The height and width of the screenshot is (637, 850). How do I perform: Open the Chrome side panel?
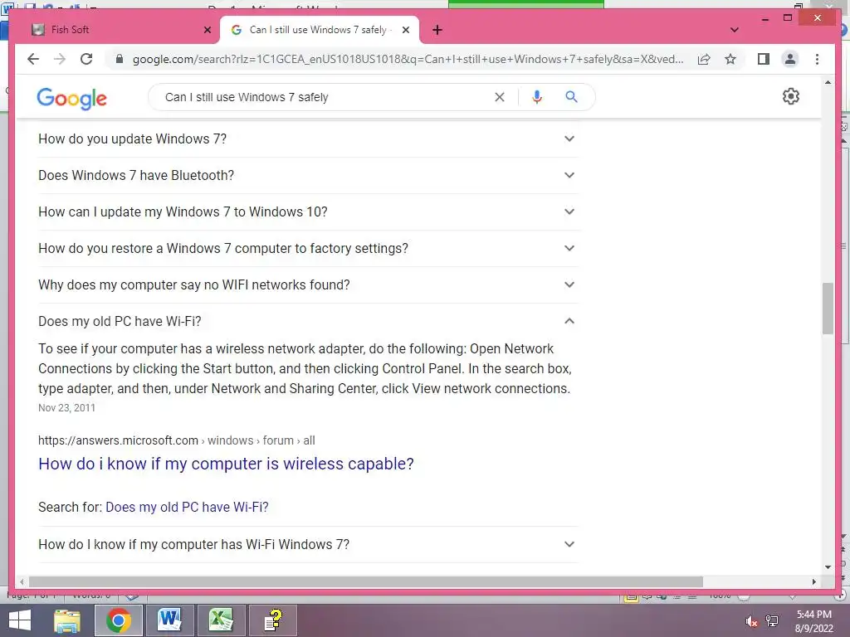pos(764,59)
